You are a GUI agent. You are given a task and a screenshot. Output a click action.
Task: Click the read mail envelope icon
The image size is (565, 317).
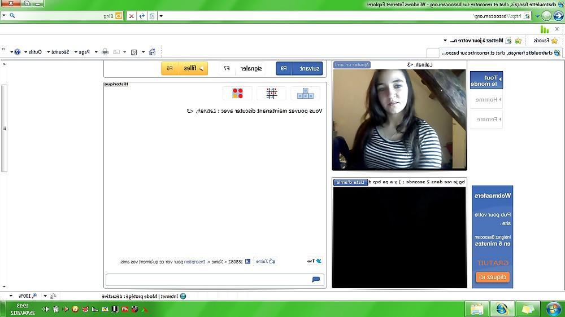[x=116, y=52]
